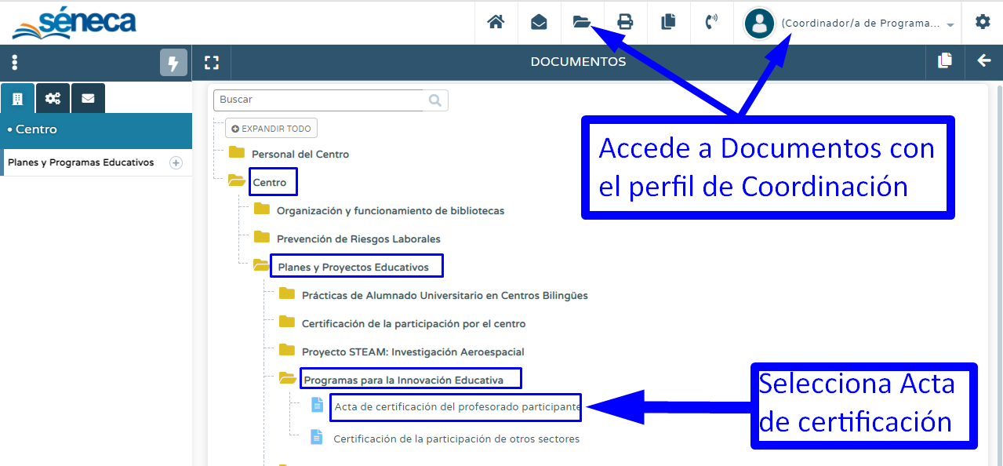Toggle fullscreen view icon

(210, 62)
